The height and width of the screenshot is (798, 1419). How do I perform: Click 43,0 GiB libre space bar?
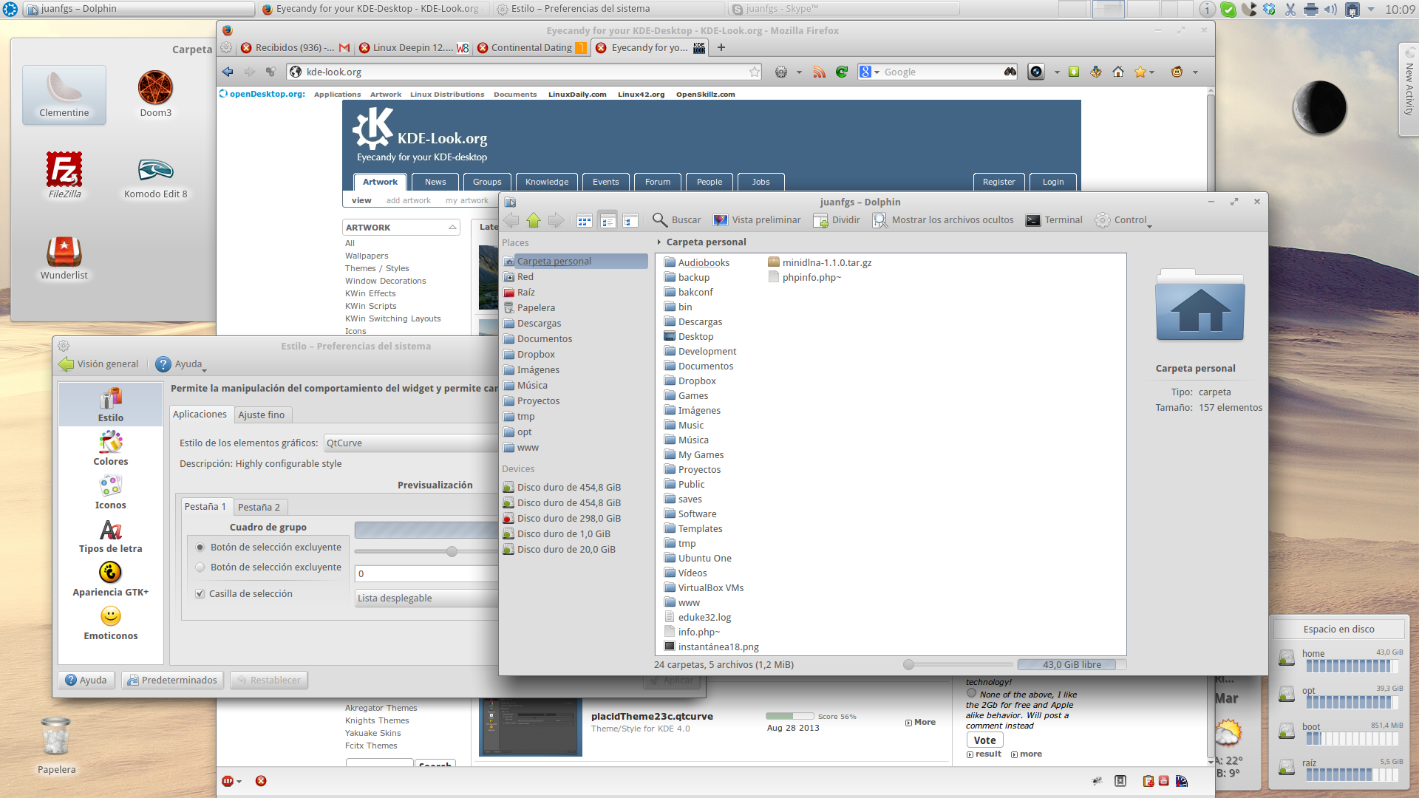[1072, 665]
